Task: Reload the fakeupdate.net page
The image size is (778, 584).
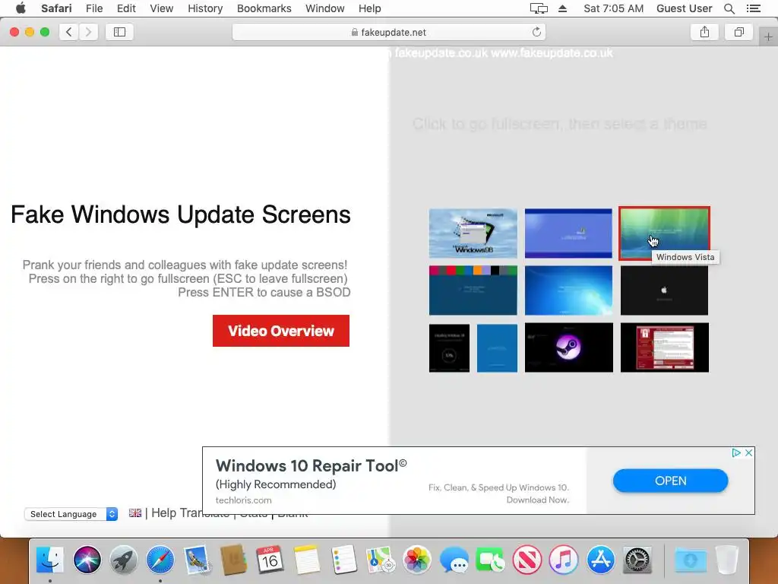Action: tap(536, 32)
